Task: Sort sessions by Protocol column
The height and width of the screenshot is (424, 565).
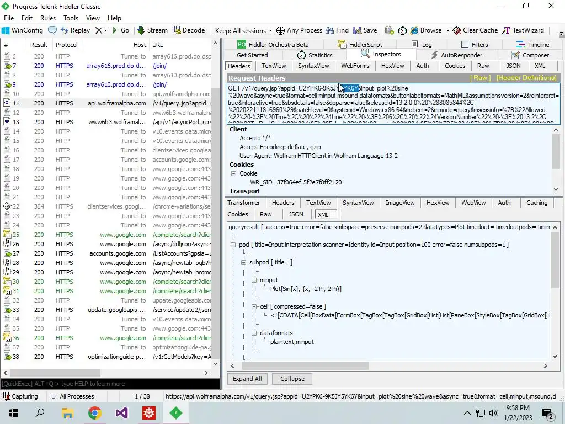Action: click(x=67, y=45)
